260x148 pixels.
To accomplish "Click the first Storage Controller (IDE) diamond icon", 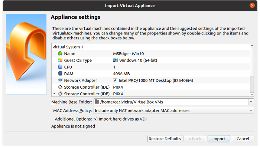I will coord(60,87).
